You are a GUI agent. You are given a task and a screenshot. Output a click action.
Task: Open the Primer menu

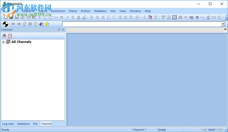[73, 11]
